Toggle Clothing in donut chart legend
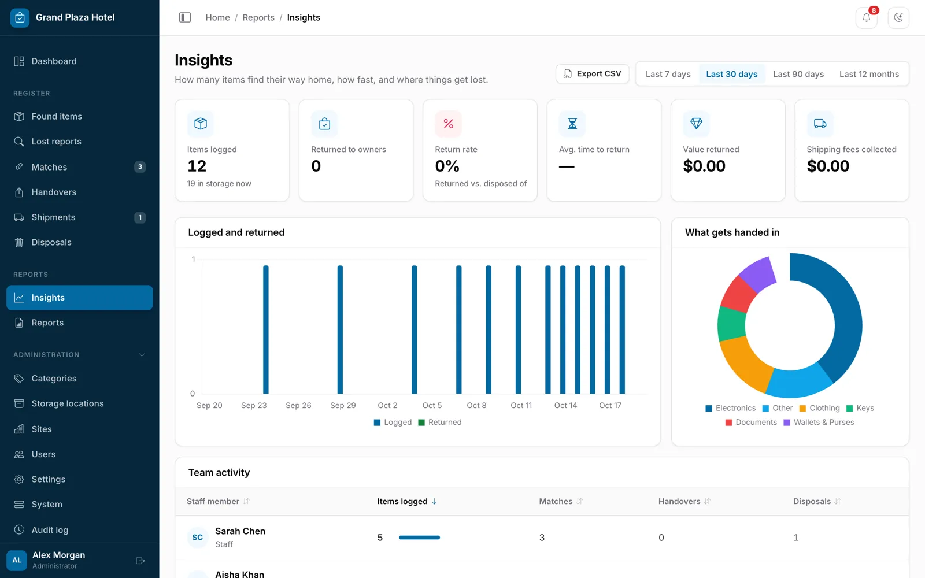 [x=819, y=408]
